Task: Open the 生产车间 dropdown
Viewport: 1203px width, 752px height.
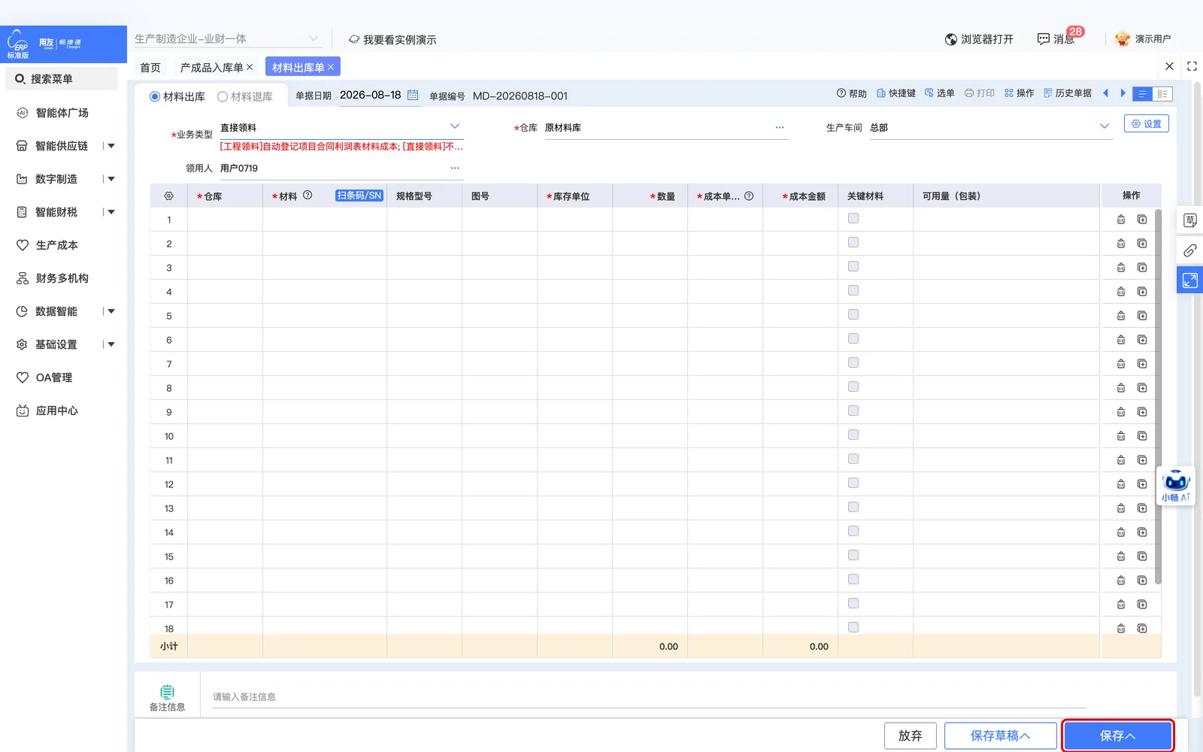Action: coord(1105,126)
